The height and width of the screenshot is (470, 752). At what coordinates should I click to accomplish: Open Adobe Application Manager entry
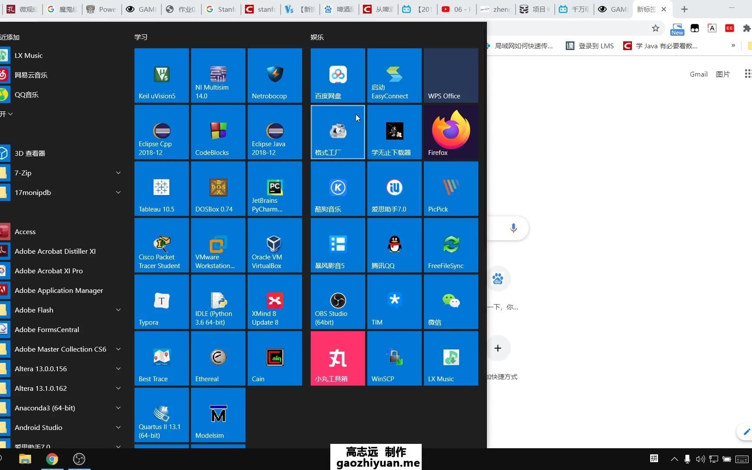click(x=63, y=290)
